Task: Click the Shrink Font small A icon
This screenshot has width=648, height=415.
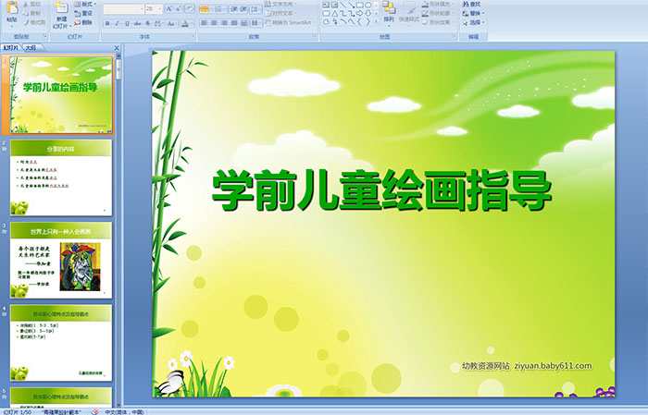Action: pyautogui.click(x=178, y=8)
